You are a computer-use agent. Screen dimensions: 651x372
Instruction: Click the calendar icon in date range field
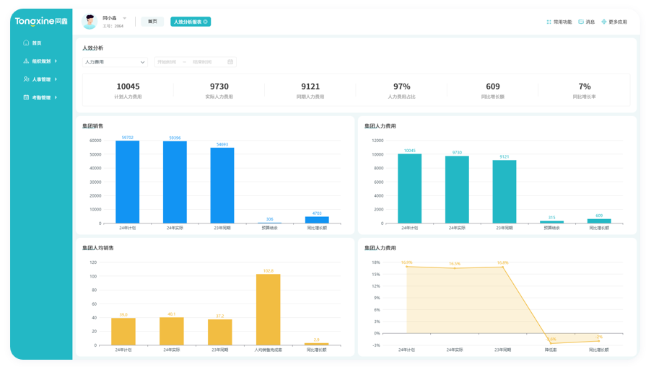pos(231,62)
